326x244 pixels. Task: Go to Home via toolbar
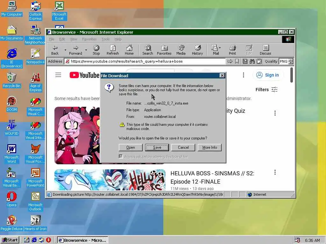click(129, 50)
